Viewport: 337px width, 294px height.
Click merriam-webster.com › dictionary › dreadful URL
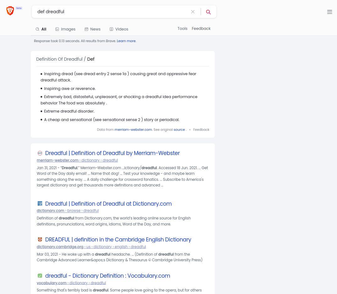pyautogui.click(x=77, y=160)
